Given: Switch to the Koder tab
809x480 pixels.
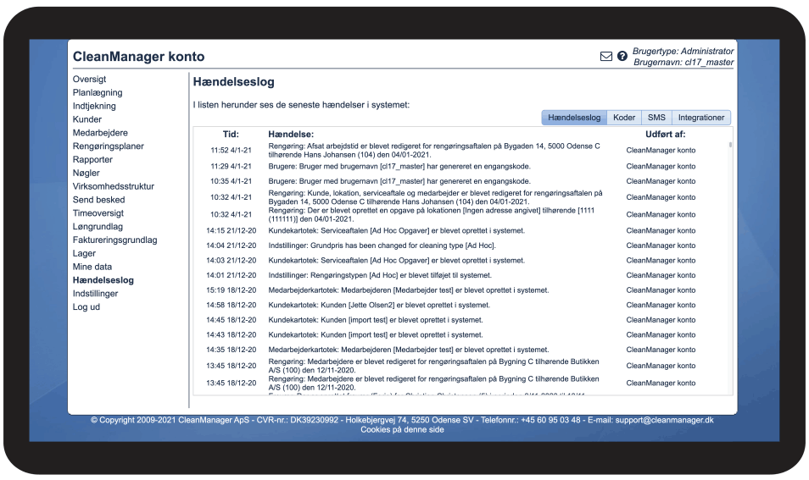Looking at the screenshot, I should pos(624,118).
